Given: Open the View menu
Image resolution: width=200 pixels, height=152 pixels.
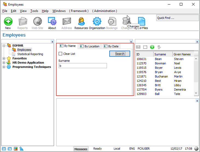Looking at the screenshot, I should coord(23,11).
